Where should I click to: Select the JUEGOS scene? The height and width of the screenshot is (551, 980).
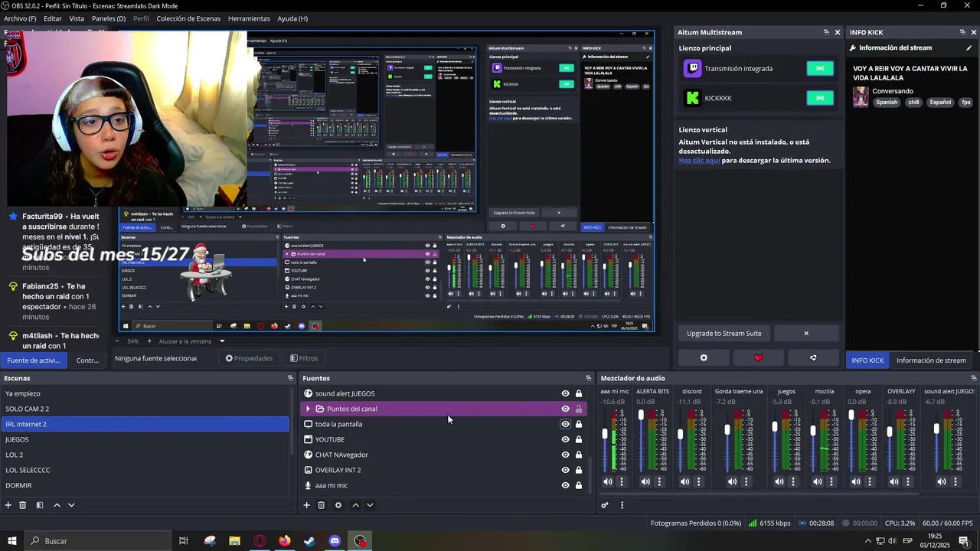[x=145, y=439]
